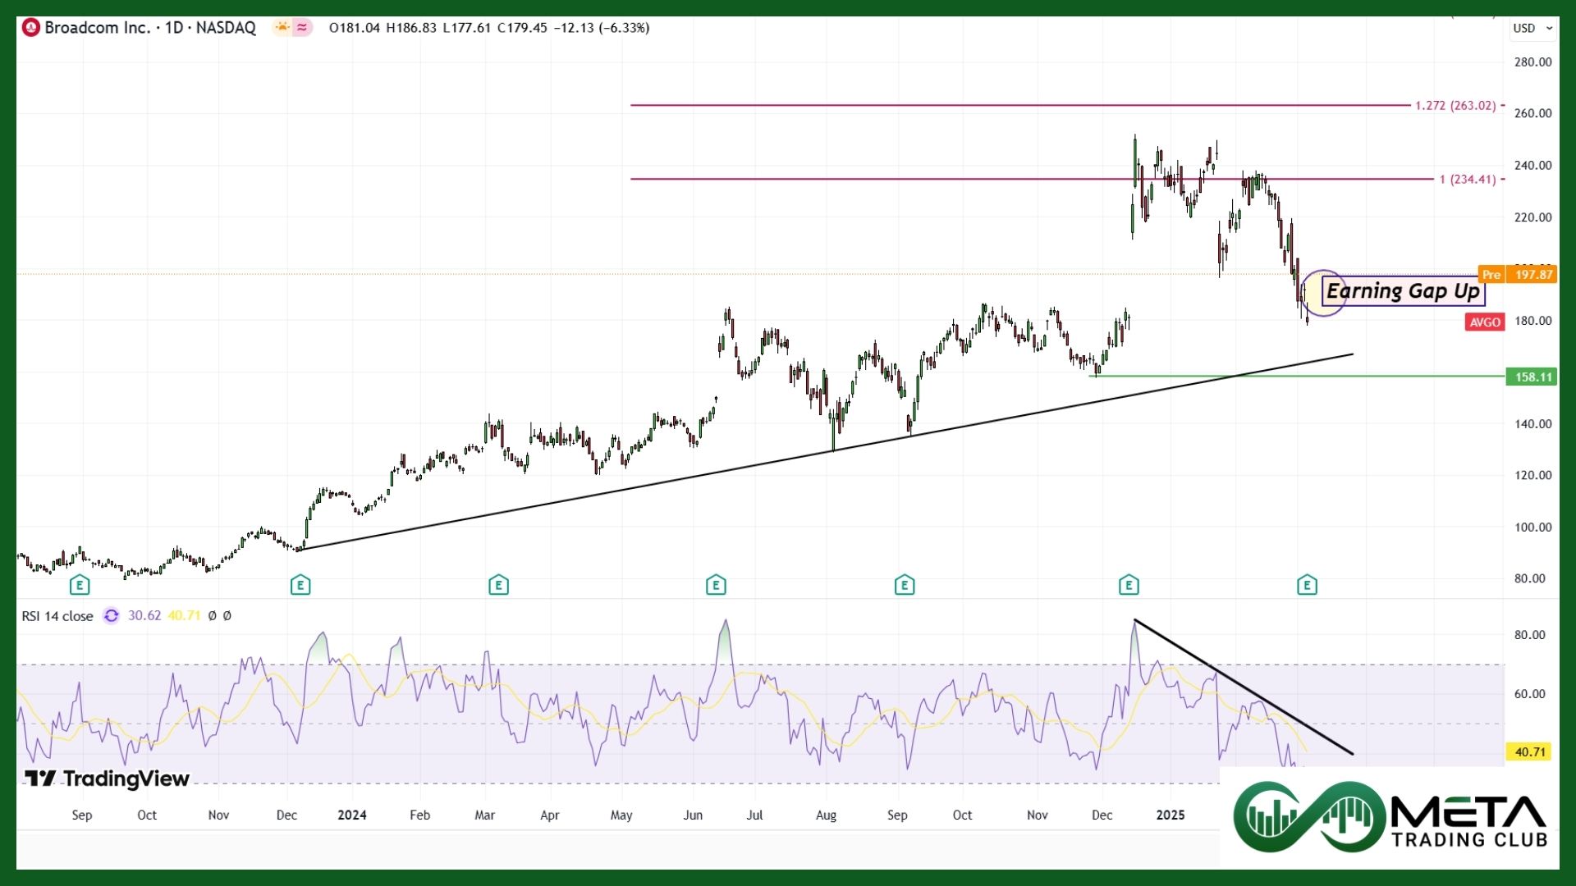
Task: Click the Feb label on time axis
Action: point(419,815)
